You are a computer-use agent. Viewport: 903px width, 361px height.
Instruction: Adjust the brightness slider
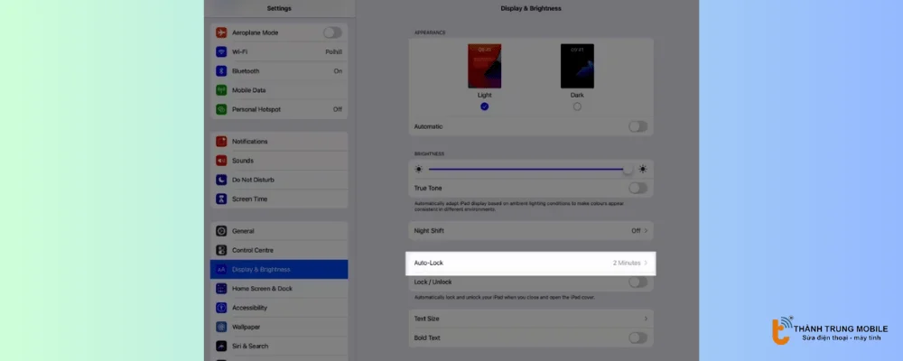[528, 169]
